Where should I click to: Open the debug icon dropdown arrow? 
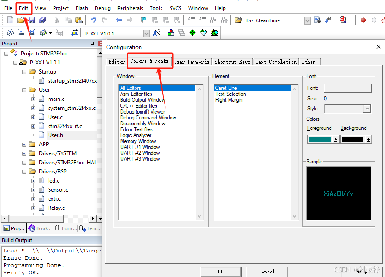point(351,20)
